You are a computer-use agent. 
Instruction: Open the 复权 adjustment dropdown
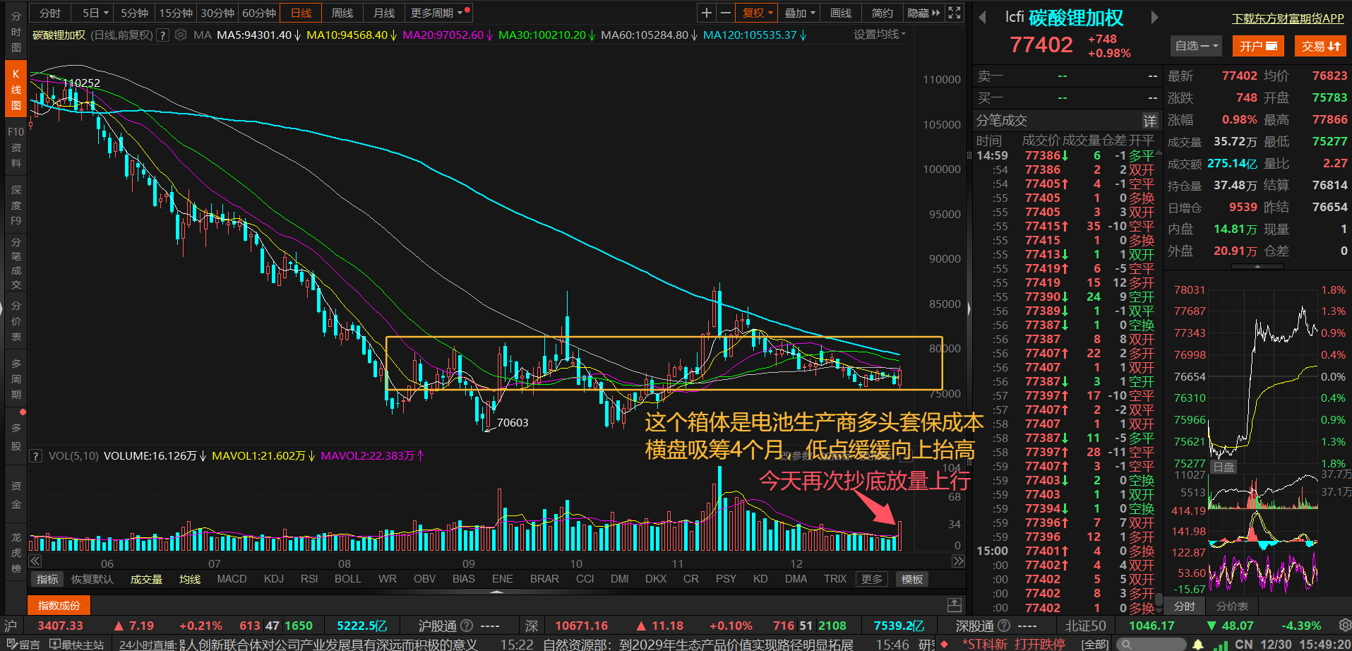click(758, 13)
